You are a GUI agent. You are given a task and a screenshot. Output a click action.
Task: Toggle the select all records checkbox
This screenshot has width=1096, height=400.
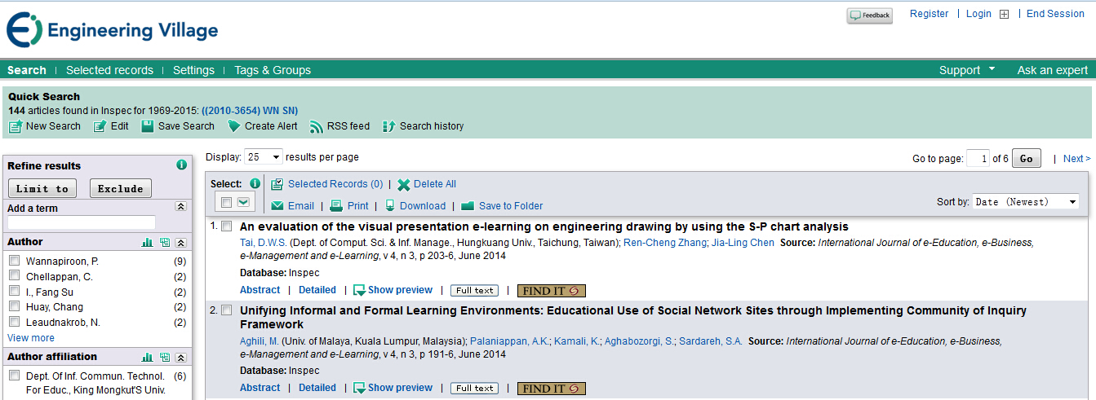226,202
